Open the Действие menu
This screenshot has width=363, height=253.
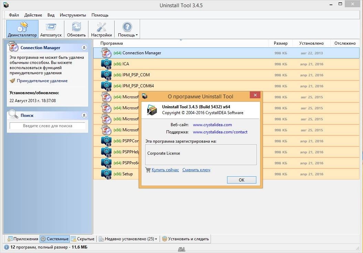click(33, 15)
